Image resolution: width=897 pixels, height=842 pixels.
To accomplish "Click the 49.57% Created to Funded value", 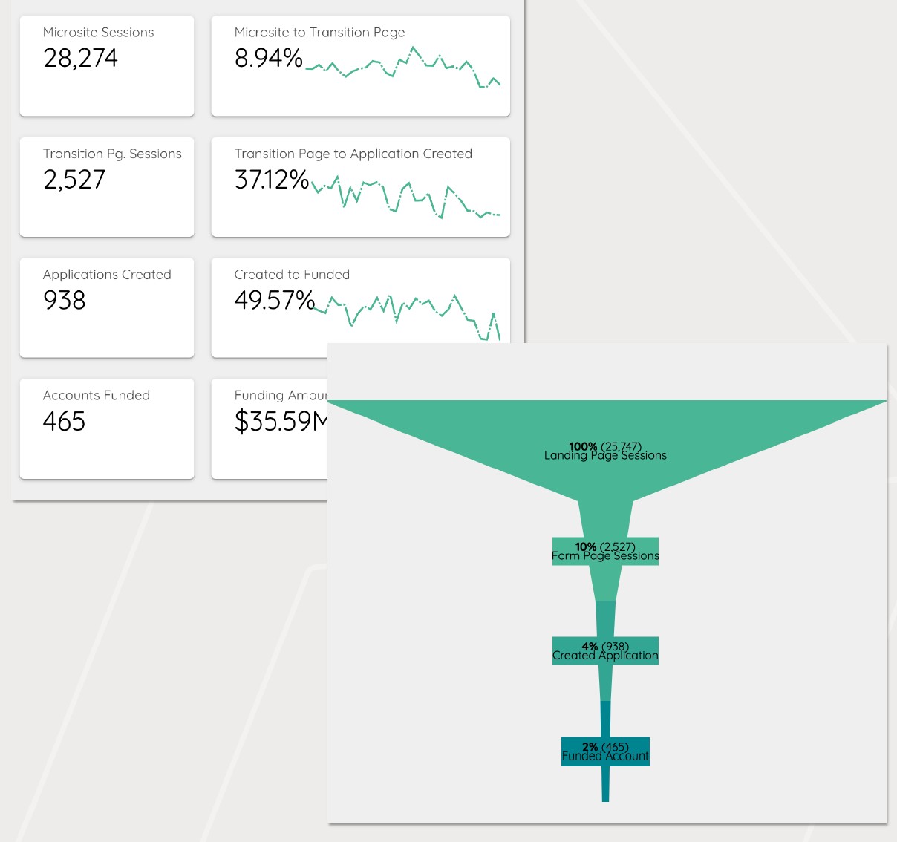I will pyautogui.click(x=274, y=300).
